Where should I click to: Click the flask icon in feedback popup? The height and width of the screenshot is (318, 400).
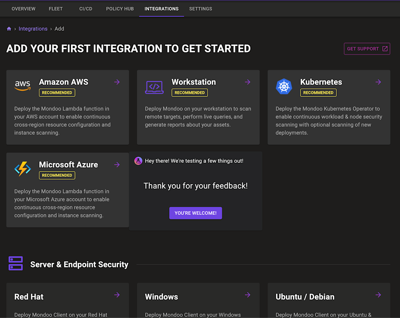click(138, 161)
